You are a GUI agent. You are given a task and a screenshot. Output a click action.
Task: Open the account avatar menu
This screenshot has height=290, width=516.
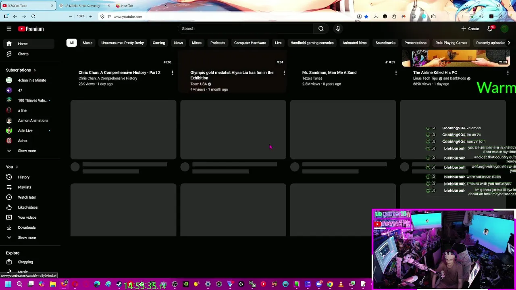pyautogui.click(x=504, y=29)
